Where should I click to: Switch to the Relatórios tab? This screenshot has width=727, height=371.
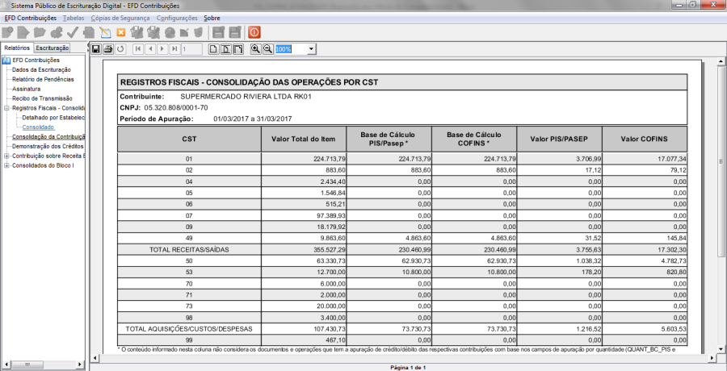17,48
